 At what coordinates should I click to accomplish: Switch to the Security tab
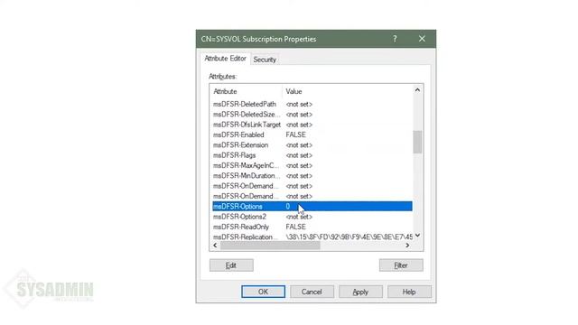[265, 60]
